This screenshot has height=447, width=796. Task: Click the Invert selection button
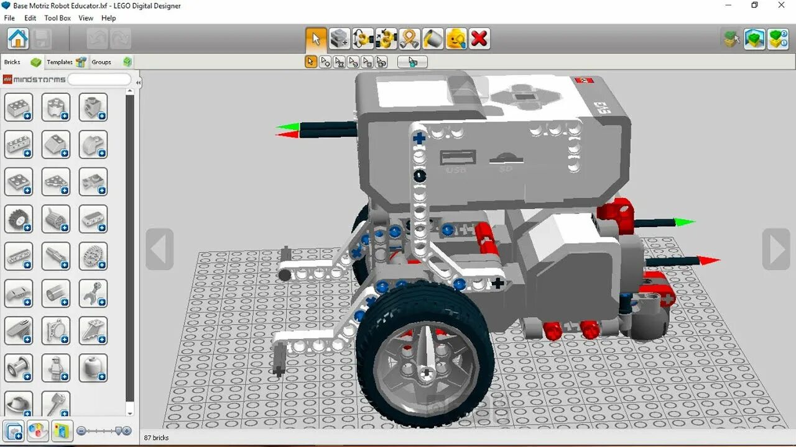412,62
